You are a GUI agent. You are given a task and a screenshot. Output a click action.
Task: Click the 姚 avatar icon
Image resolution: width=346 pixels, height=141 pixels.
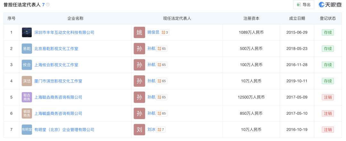tap(139, 33)
